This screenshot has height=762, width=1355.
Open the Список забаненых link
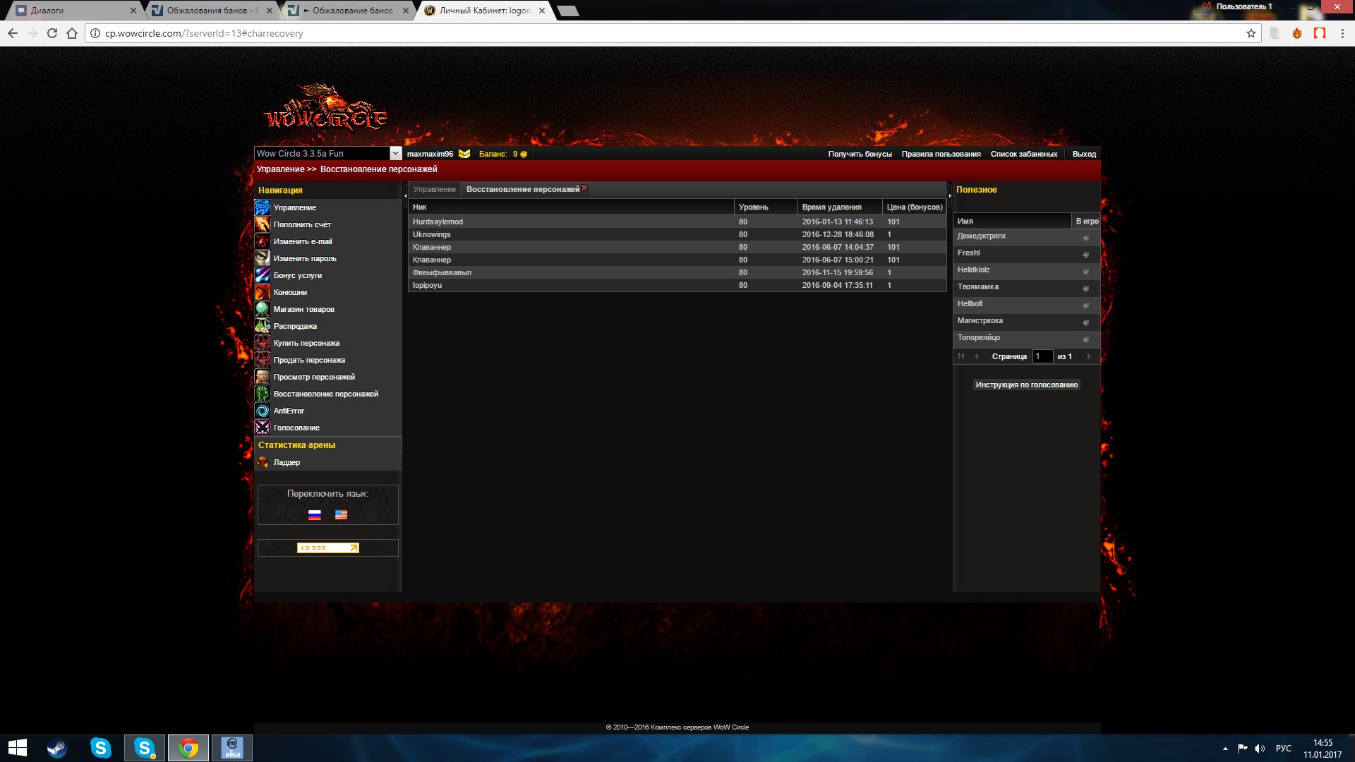(1023, 154)
